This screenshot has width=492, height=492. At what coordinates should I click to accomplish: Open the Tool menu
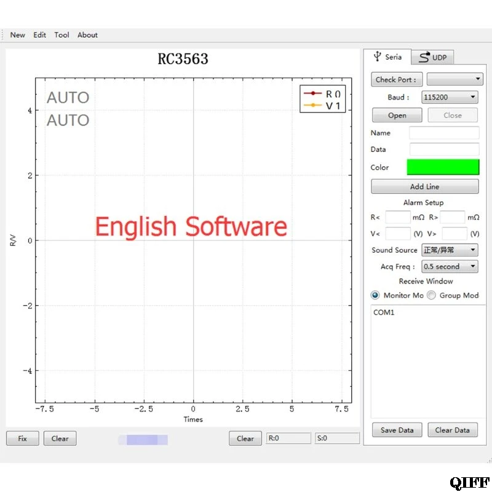click(61, 35)
